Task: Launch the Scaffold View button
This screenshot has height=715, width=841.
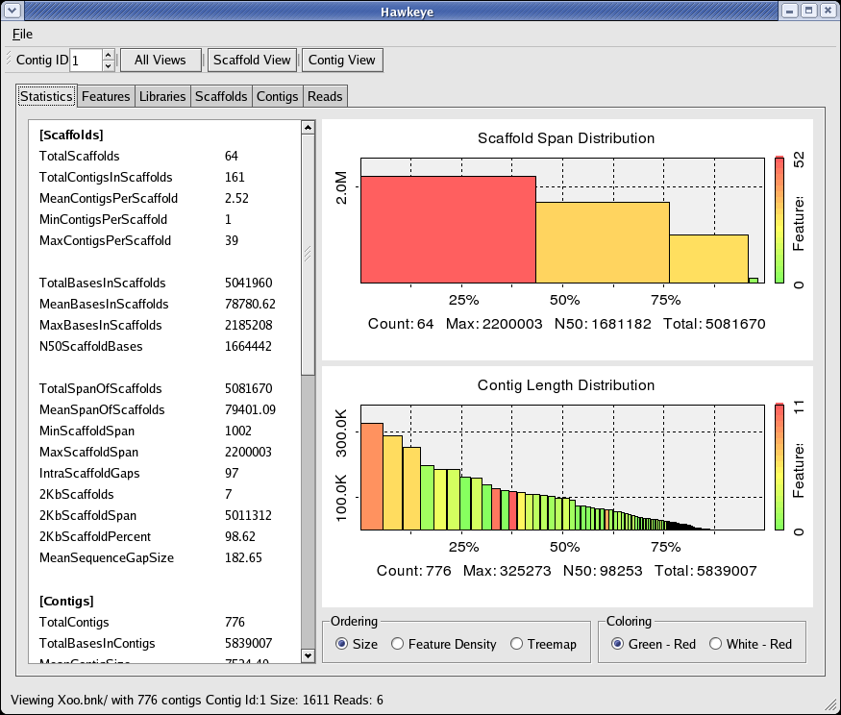Action: 252,60
